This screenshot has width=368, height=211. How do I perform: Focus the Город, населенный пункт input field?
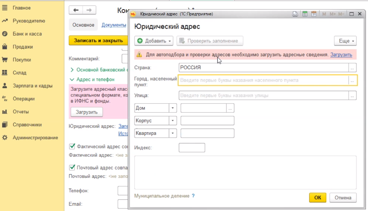click(x=263, y=80)
